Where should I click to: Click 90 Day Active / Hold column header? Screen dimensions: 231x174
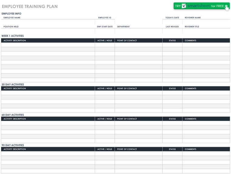pos(105,149)
